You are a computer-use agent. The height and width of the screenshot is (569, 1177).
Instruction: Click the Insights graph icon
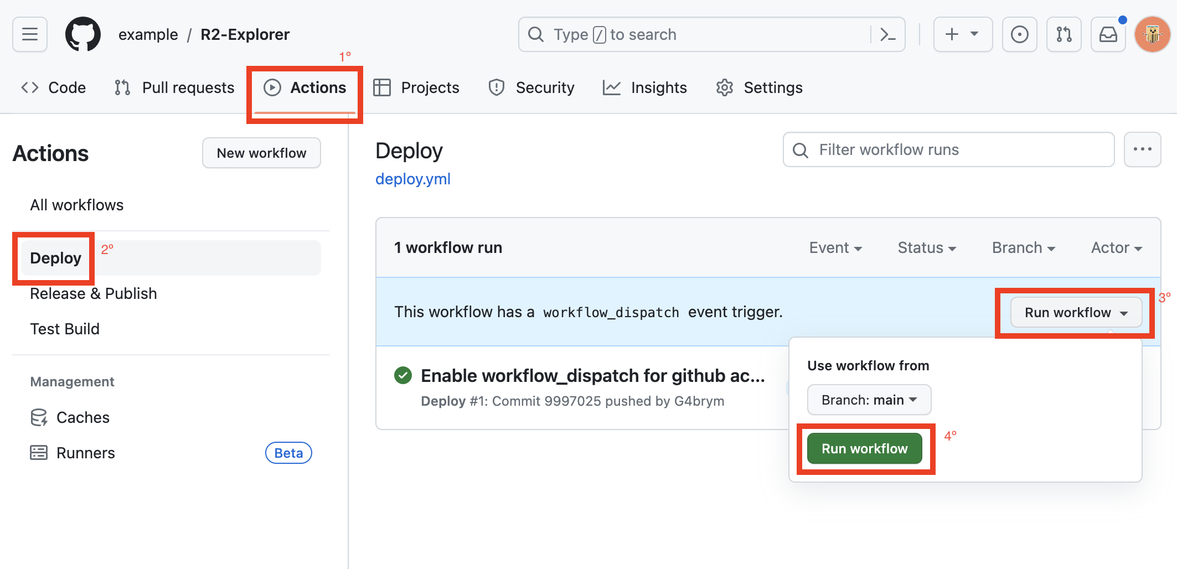point(611,87)
